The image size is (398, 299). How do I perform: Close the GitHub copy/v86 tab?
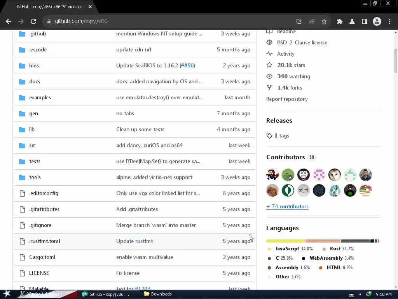click(90, 7)
